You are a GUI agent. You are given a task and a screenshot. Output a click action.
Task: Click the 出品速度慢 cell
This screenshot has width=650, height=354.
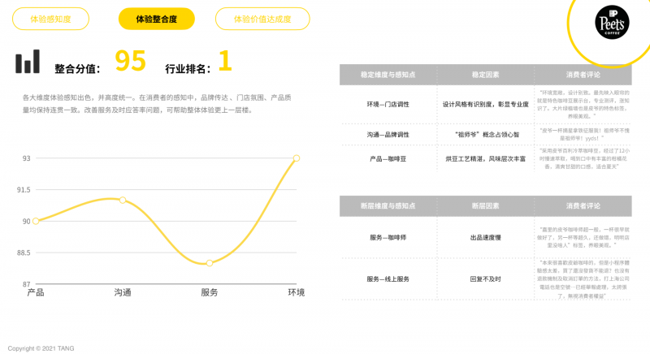pos(485,236)
